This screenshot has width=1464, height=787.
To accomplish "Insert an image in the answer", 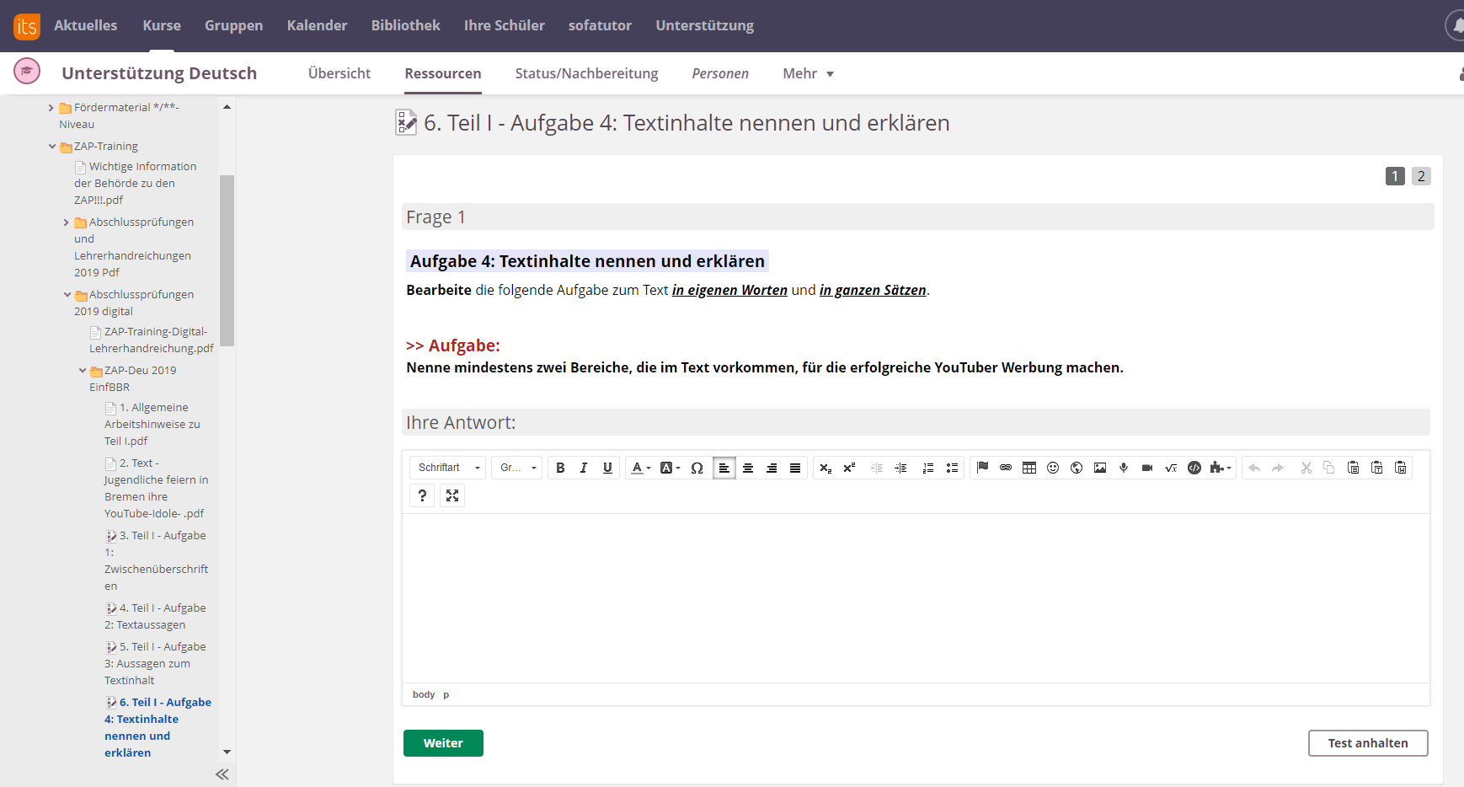I will 1100,468.
